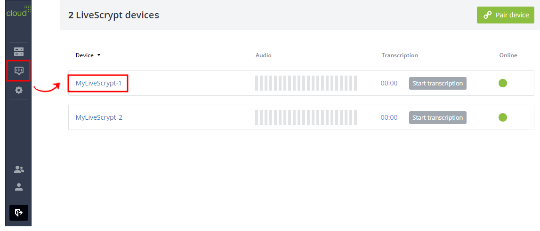Viewport: 540px width, 231px height.
Task: Click the 00:00 timer for MyLiveScrypt-1
Action: [389, 84]
